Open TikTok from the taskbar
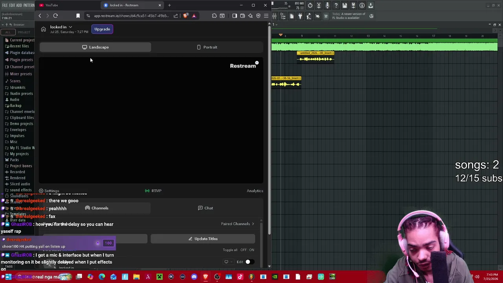The width and height of the screenshot is (503, 283). [x=240, y=277]
